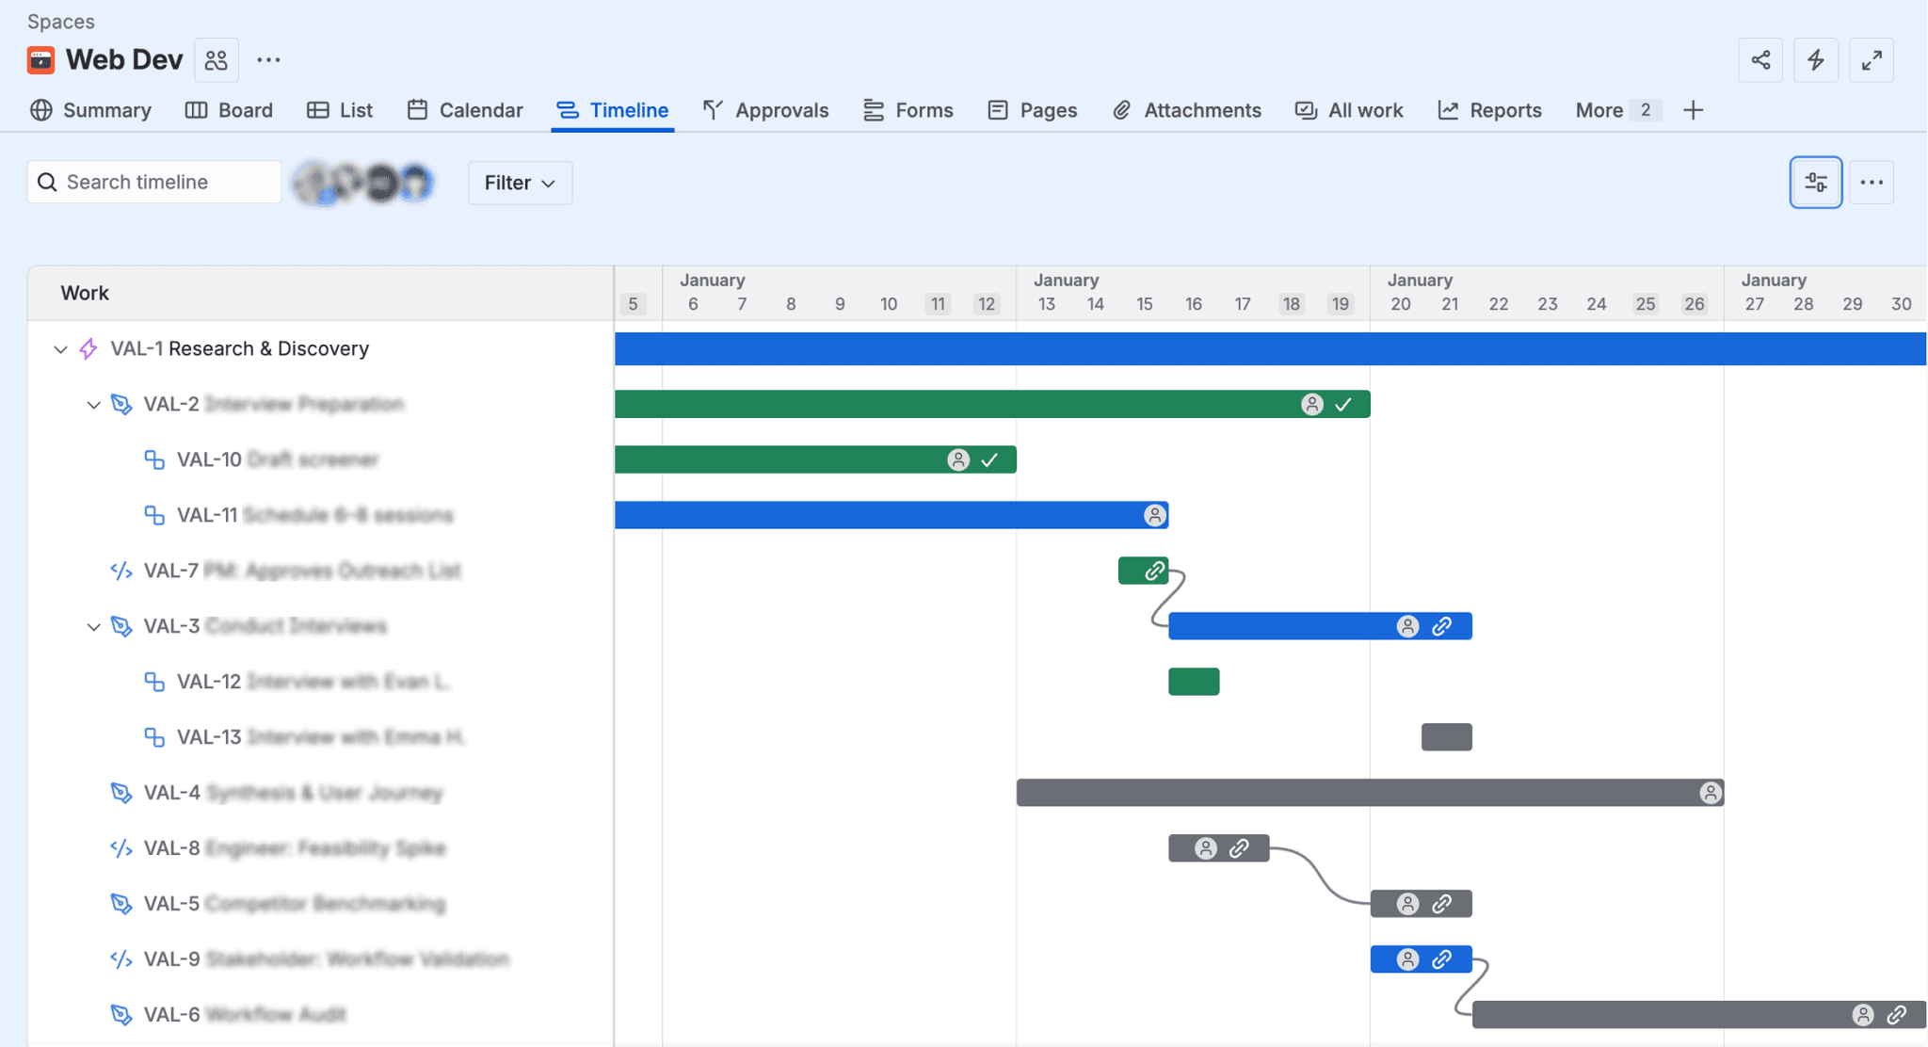Add a new tab with plus icon

[x=1693, y=110]
